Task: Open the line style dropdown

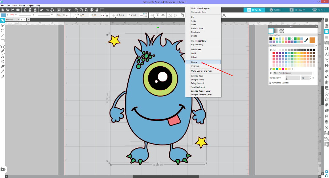Action: coord(33,15)
